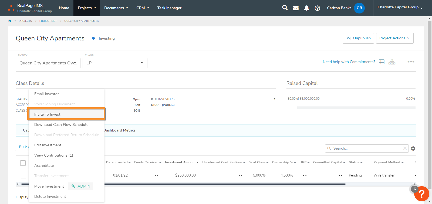Viewport: 432px width, 204px height.
Task: Open the orange help chat bubble
Action: click(421, 194)
